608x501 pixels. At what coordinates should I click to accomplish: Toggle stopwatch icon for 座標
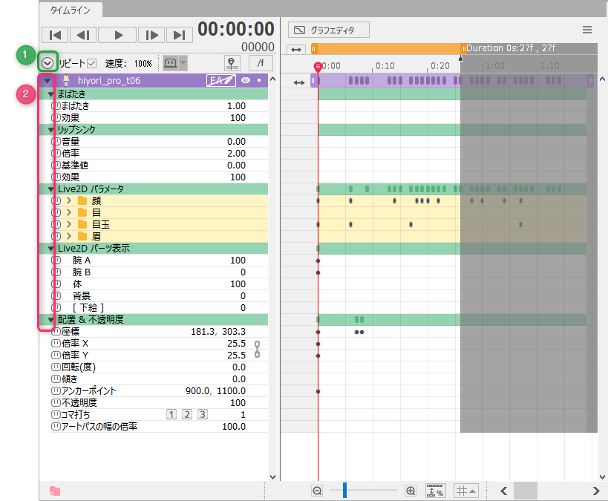(56, 332)
